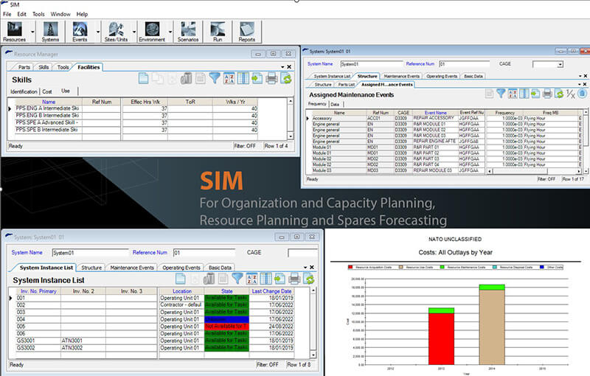590x376 pixels.
Task: Open the Tools menu
Action: click(x=38, y=14)
